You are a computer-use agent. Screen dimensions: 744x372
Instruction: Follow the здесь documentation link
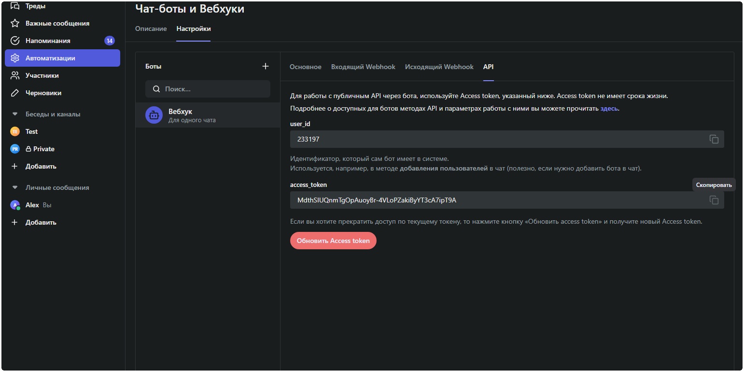click(609, 109)
